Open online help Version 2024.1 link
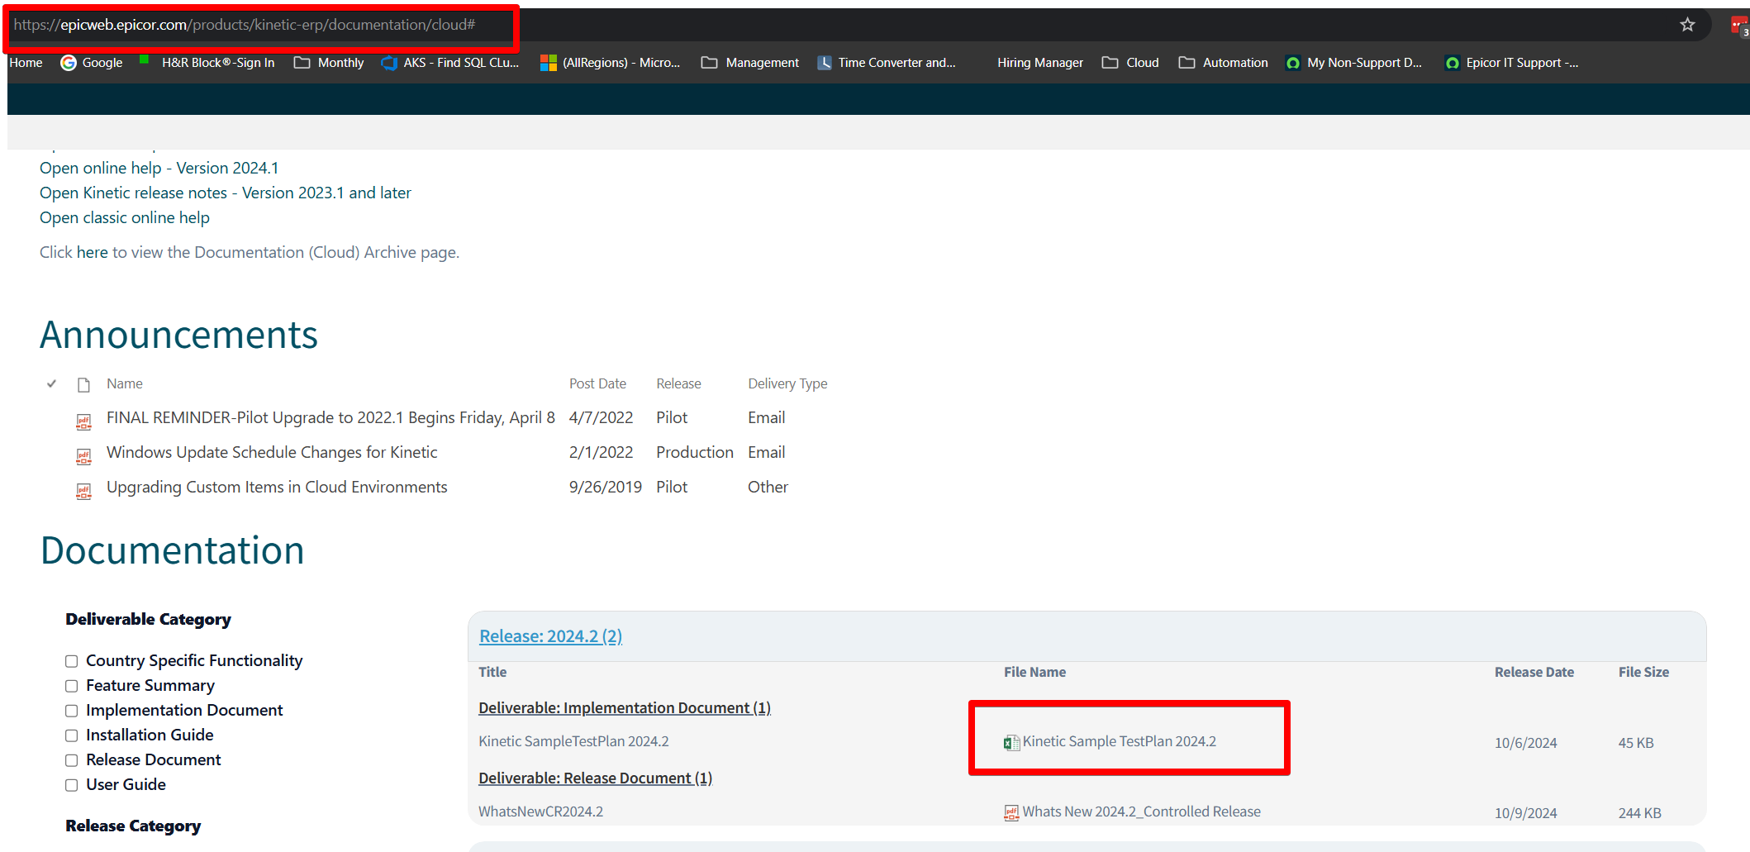Screen dimensions: 1750x852 pyautogui.click(x=159, y=168)
